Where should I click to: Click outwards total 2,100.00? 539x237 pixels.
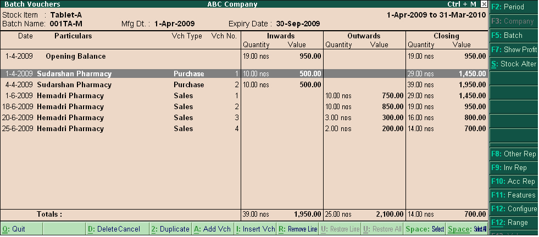click(390, 215)
